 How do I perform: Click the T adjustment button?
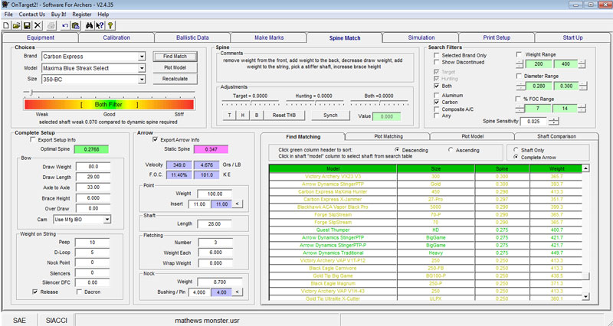point(229,116)
